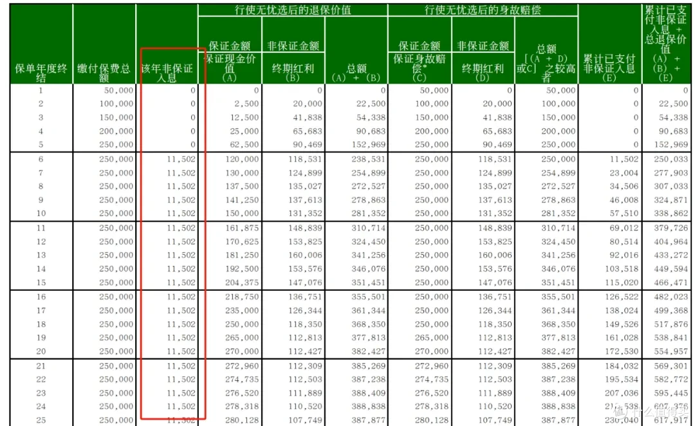Select grand total 554,957 in last column
The image size is (695, 426).
tap(671, 351)
